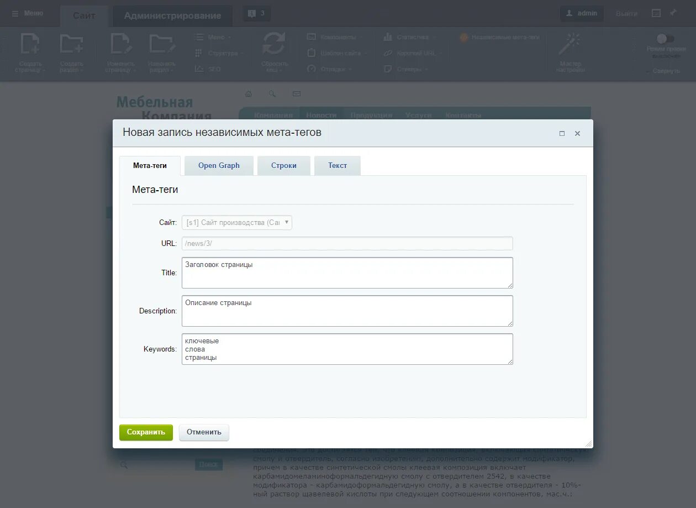Toggle the Режим правки edit mode switch

665,39
